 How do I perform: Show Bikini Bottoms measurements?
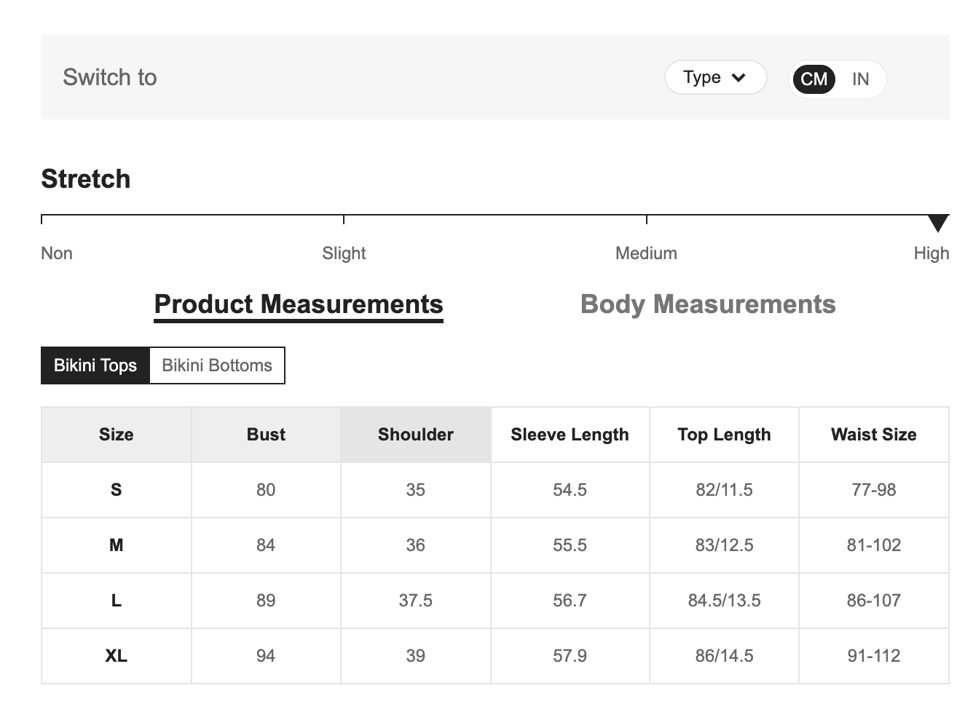point(217,365)
